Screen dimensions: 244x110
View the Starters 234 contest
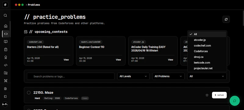point(66,60)
